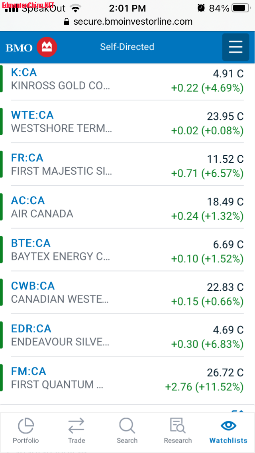Open the Portfolio pie chart icon
Screen dimensions: 255x453
(26, 426)
